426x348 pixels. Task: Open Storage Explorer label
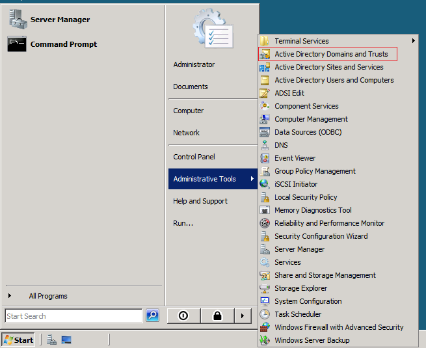pyautogui.click(x=300, y=288)
